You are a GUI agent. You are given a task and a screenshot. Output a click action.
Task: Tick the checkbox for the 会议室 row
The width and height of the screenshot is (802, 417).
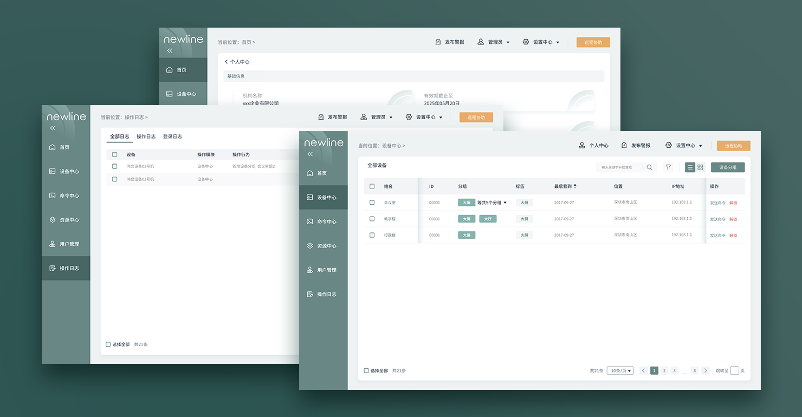coord(372,203)
